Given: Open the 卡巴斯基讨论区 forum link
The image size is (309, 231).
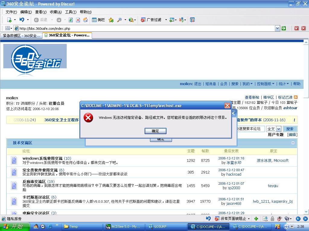Looking at the screenshot, I should pyautogui.click(x=36, y=197).
